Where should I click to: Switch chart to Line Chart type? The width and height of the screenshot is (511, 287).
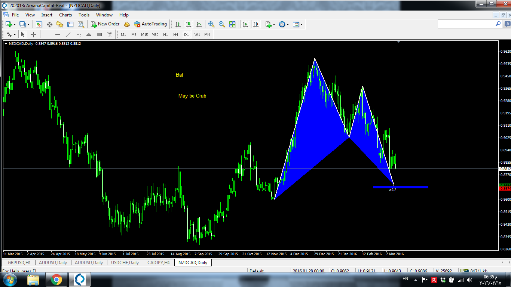point(199,24)
